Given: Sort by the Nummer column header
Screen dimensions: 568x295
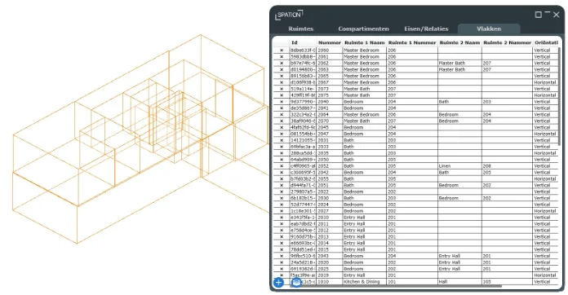Looking at the screenshot, I should (x=329, y=42).
